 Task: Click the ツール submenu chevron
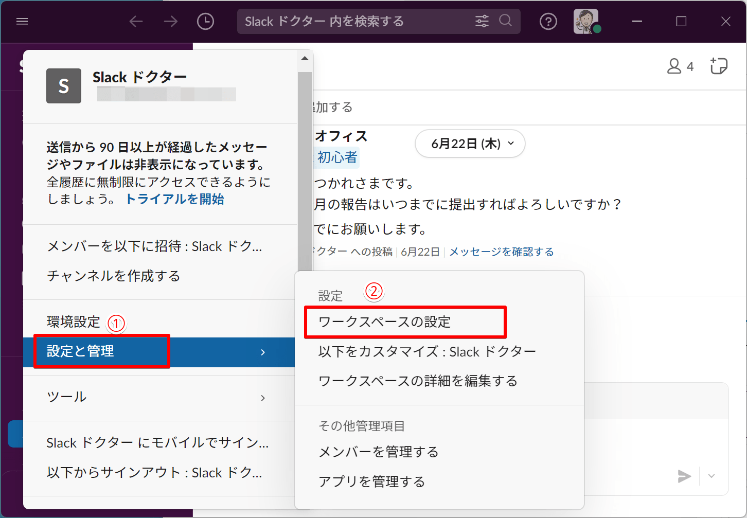coord(263,398)
